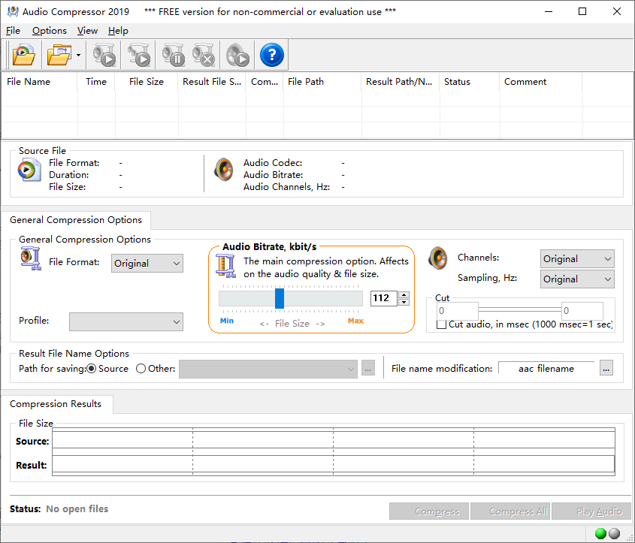Viewport: 635px width, 543px height.
Task: Open the Sampling Hz dropdown
Action: [x=577, y=279]
